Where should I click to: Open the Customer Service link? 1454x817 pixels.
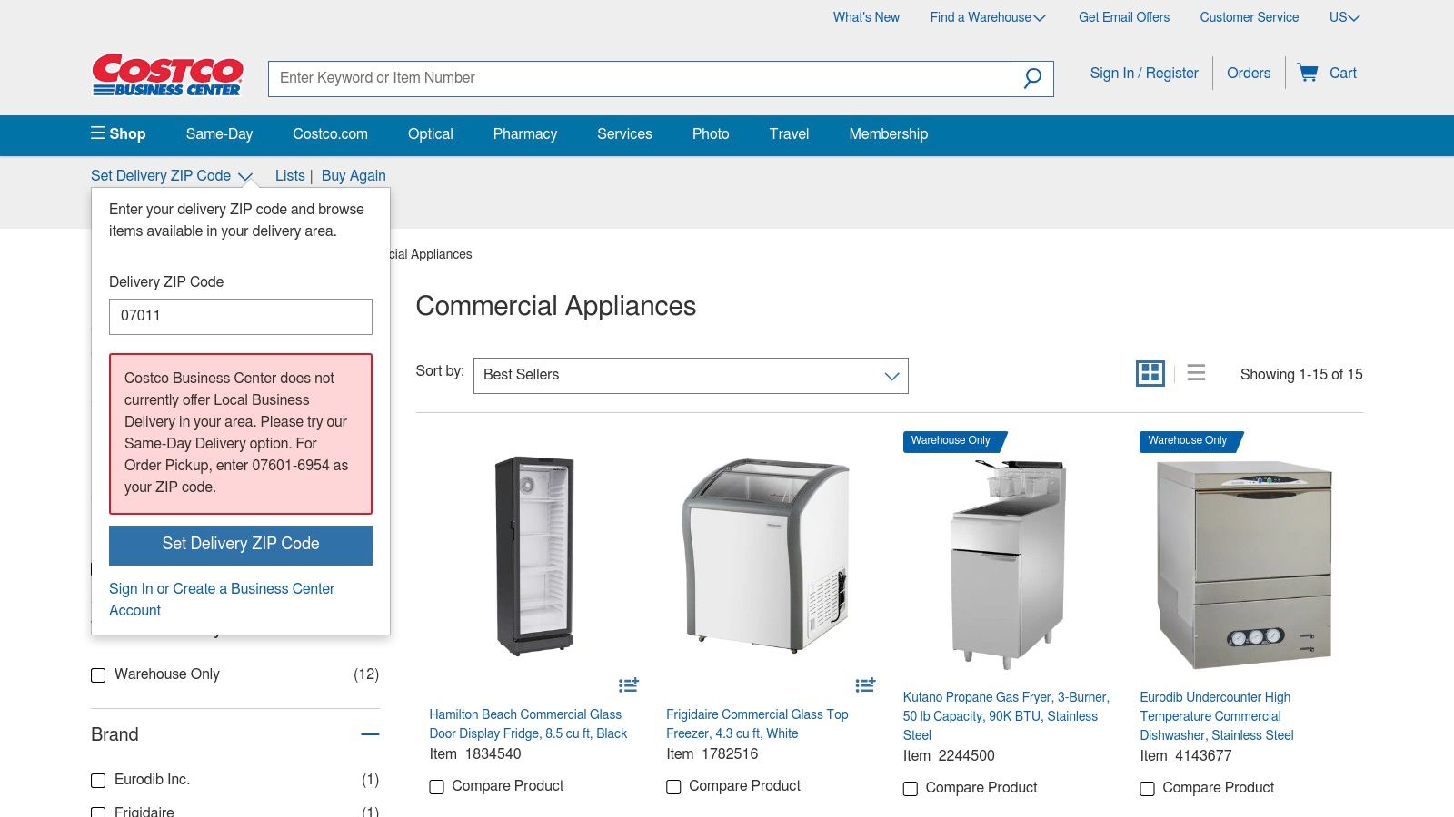1249,17
